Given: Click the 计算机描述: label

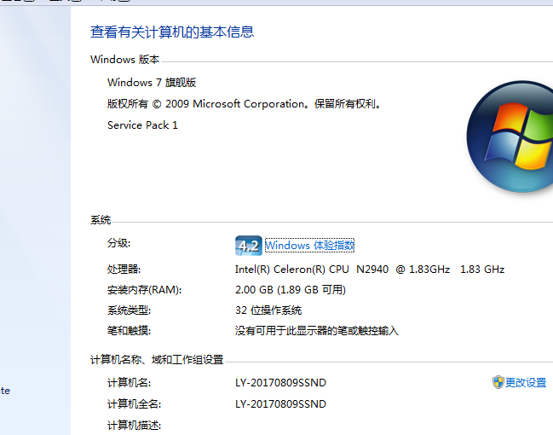Looking at the screenshot, I should pyautogui.click(x=134, y=425).
